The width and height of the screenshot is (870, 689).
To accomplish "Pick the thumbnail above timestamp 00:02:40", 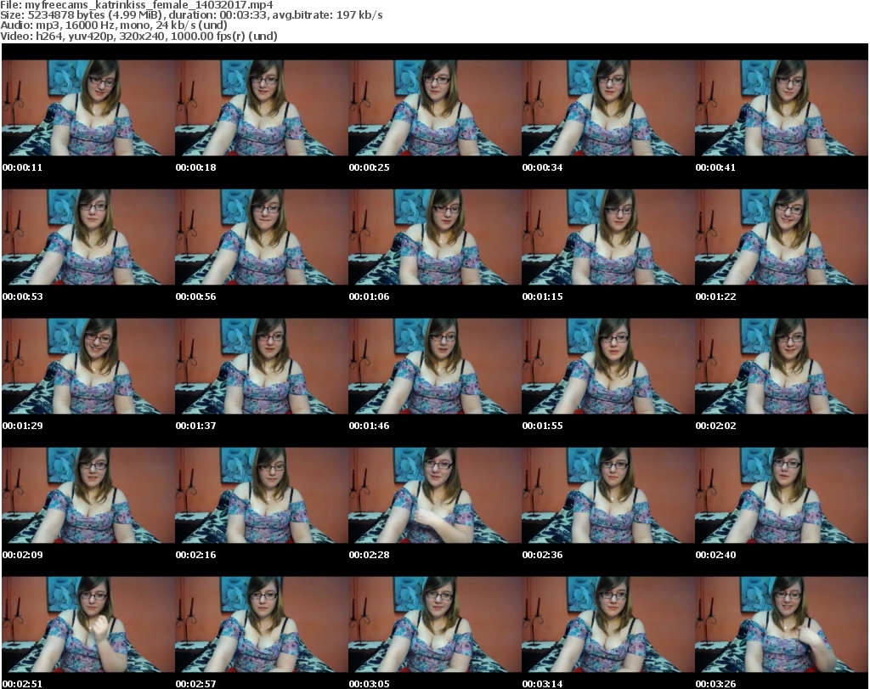I will coord(782,495).
